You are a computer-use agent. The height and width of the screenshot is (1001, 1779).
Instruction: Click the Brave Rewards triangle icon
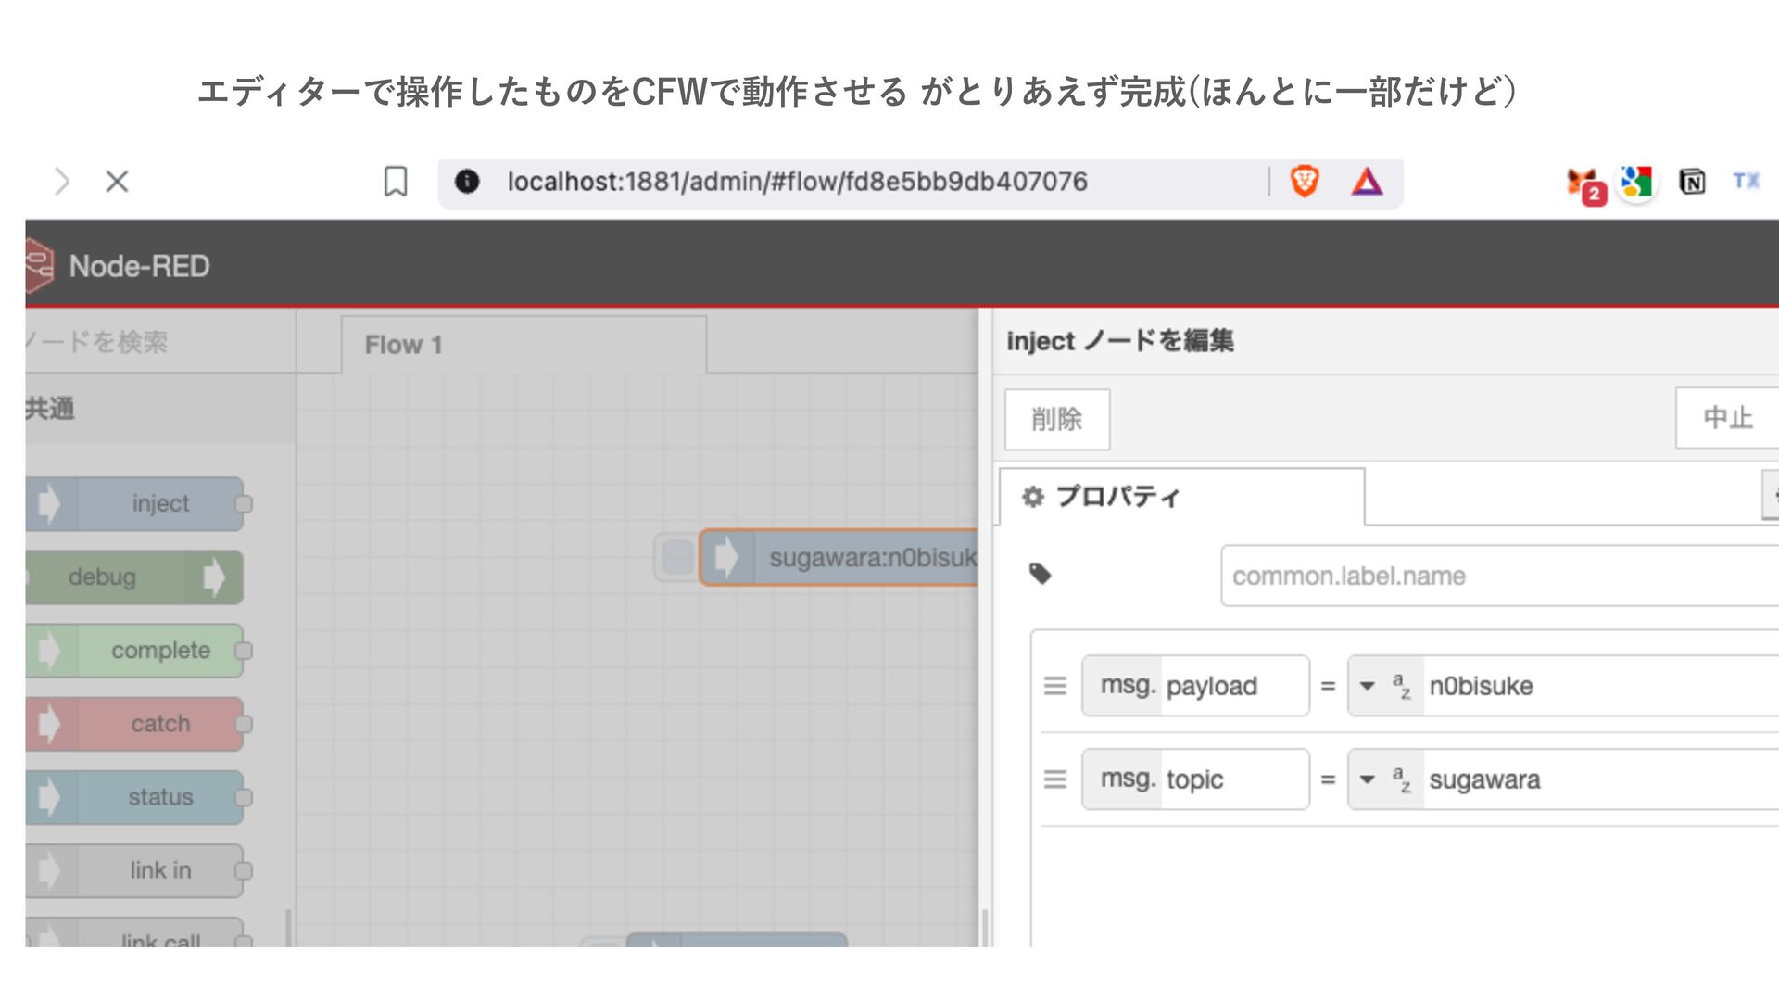click(1367, 182)
